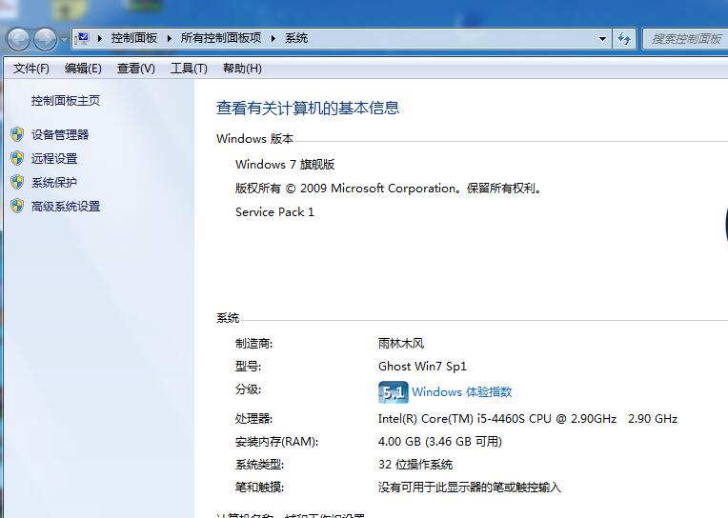Viewport: 728px width, 518px height.
Task: Click the search control panel input box
Action: [684, 39]
